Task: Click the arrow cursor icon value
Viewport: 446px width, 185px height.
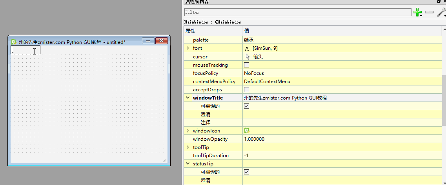Action: pyautogui.click(x=247, y=56)
